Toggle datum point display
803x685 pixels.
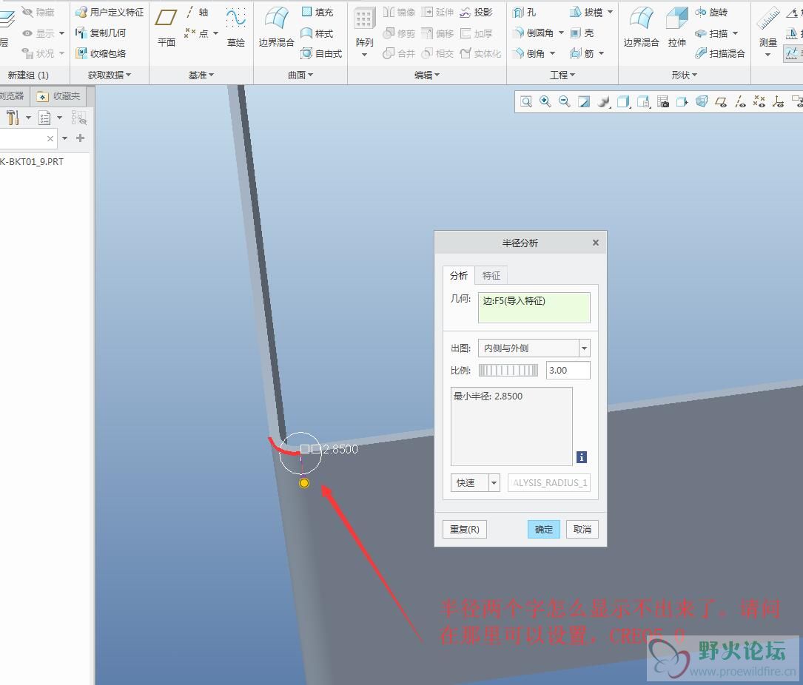click(759, 101)
